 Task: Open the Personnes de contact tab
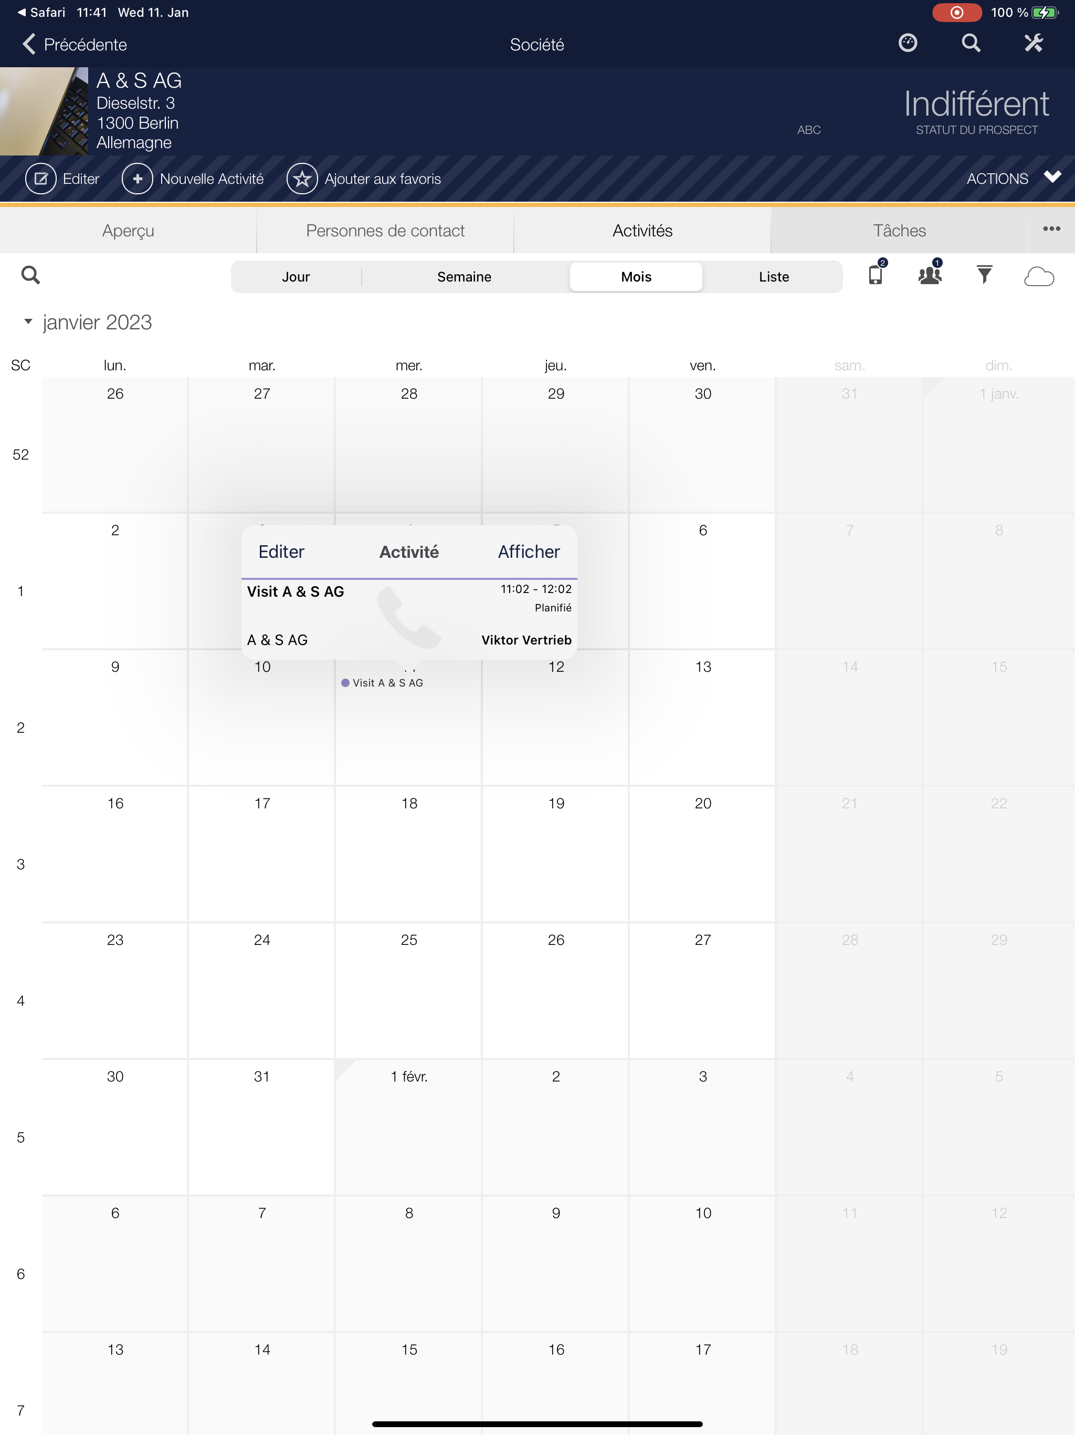[x=385, y=231]
